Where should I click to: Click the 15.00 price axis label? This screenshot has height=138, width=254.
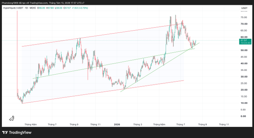244,97
